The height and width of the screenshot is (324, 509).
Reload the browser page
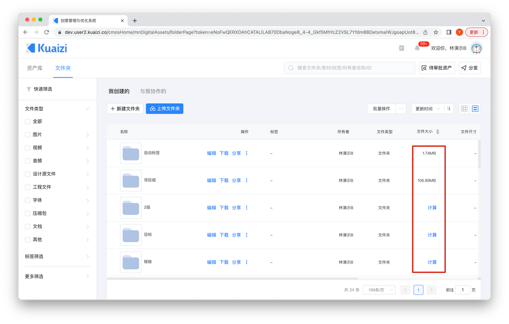47,32
